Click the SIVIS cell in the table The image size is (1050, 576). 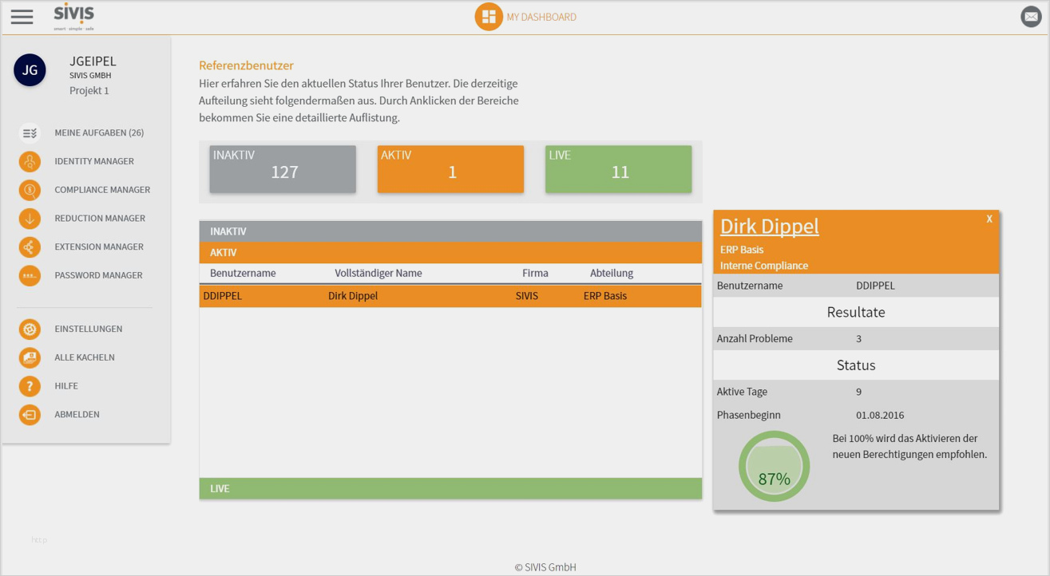[527, 296]
